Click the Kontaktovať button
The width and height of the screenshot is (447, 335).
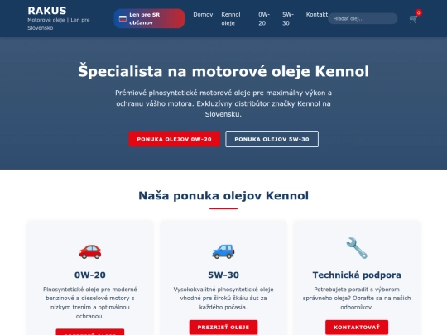[x=357, y=328]
